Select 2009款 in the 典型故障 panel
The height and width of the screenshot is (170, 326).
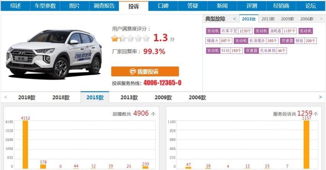[x=287, y=19]
